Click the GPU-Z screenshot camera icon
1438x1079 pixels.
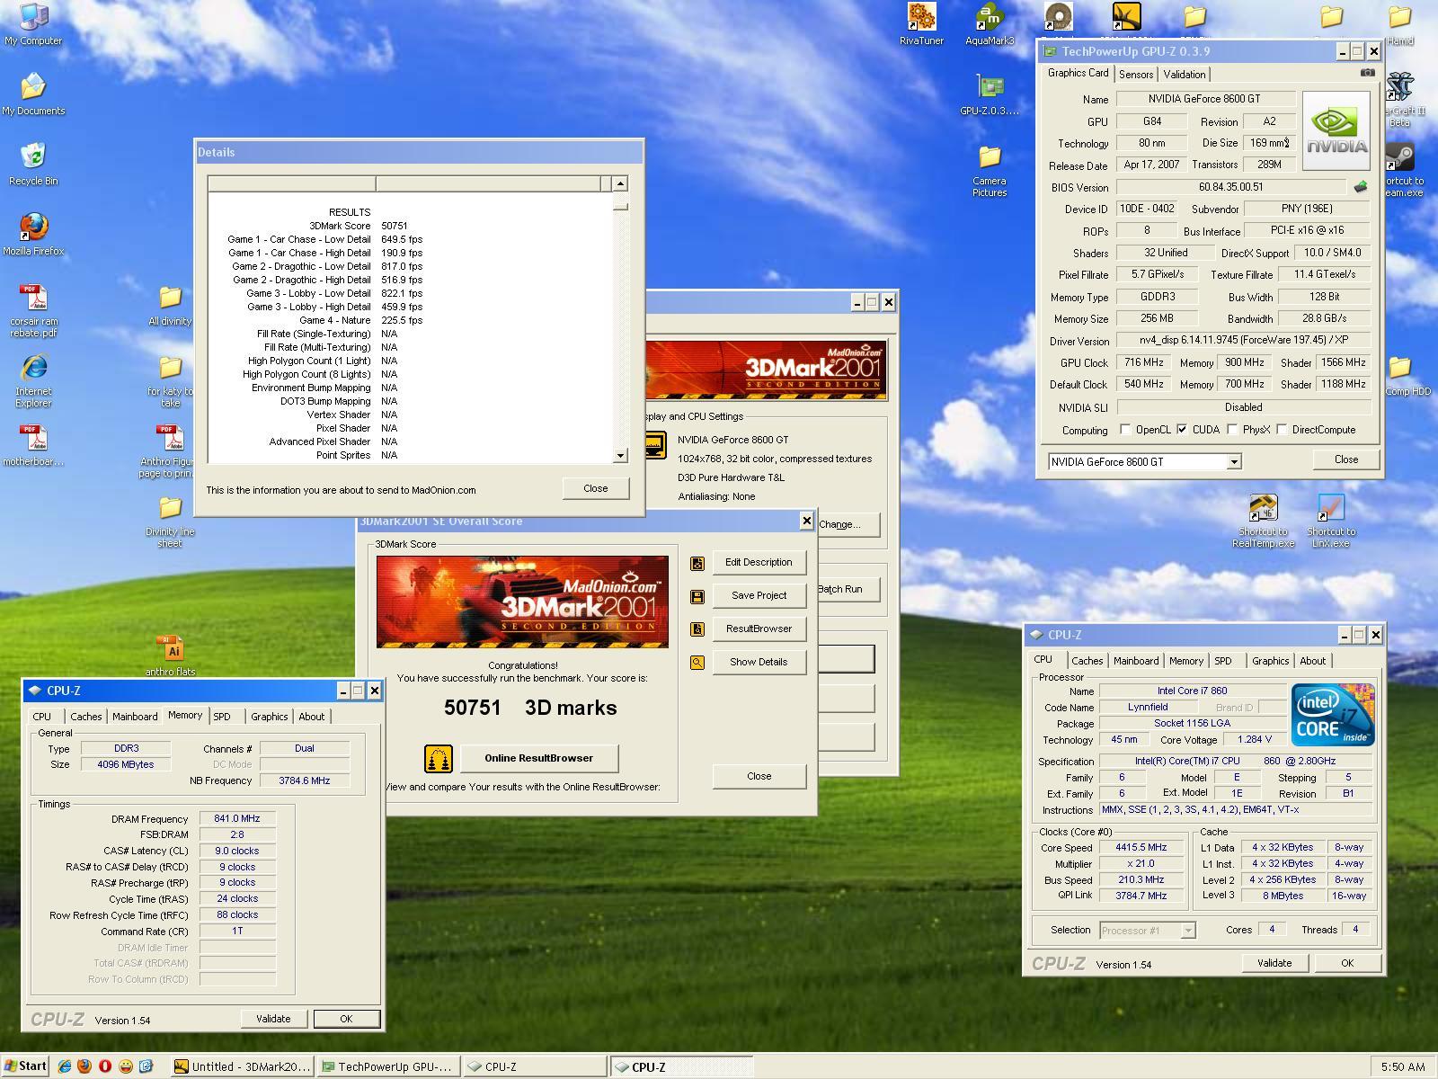pos(1367,73)
